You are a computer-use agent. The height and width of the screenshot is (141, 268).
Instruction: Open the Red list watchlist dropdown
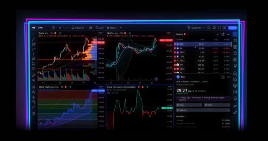coord(182,34)
